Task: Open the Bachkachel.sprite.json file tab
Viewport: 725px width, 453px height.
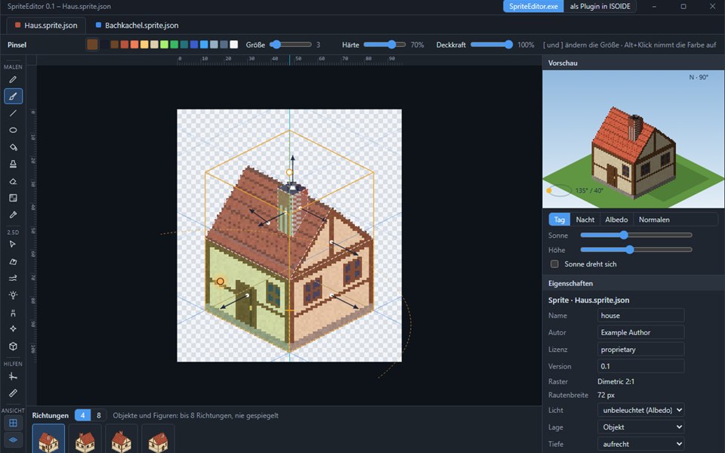Action: click(x=137, y=26)
